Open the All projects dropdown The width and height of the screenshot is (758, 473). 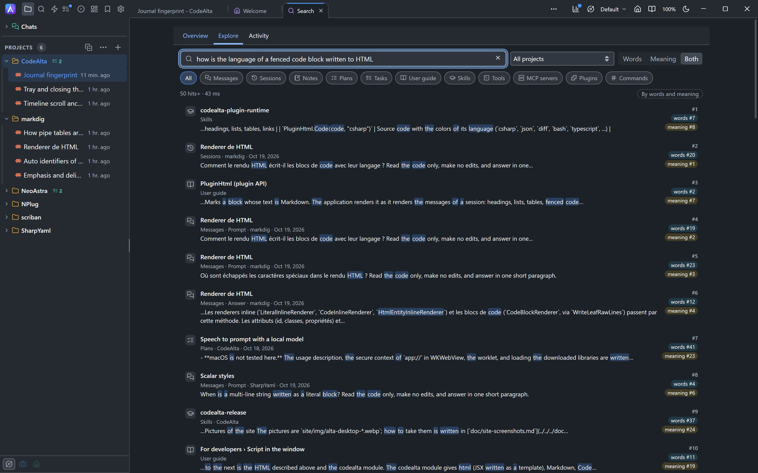point(562,59)
